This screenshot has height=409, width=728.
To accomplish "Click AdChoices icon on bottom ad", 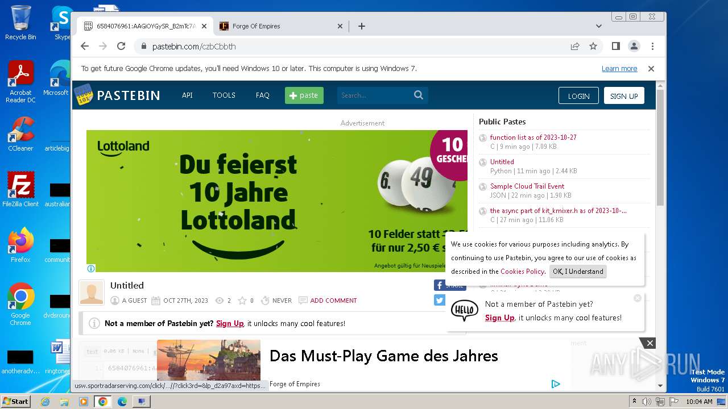I will (556, 384).
